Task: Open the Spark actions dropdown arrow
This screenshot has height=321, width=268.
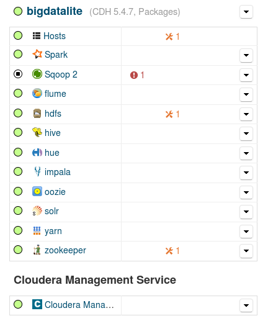Action: [x=246, y=55]
